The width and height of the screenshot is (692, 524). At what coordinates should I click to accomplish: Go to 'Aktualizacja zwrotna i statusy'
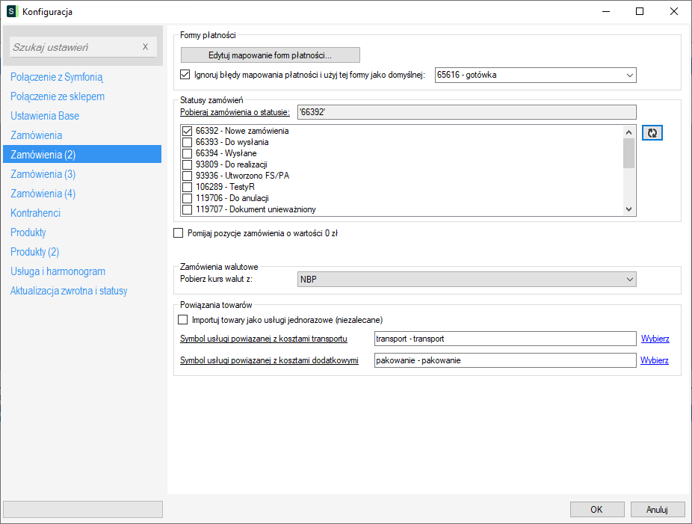[x=69, y=291]
